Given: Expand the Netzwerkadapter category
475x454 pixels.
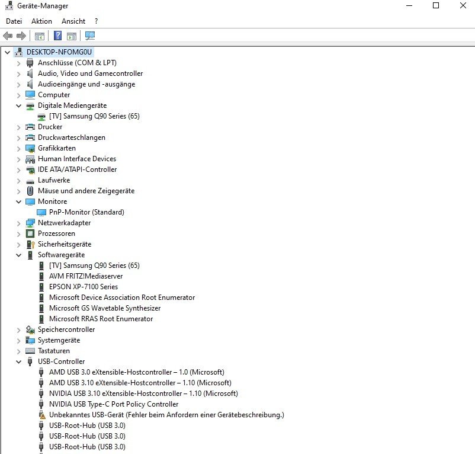Looking at the screenshot, I should point(18,223).
